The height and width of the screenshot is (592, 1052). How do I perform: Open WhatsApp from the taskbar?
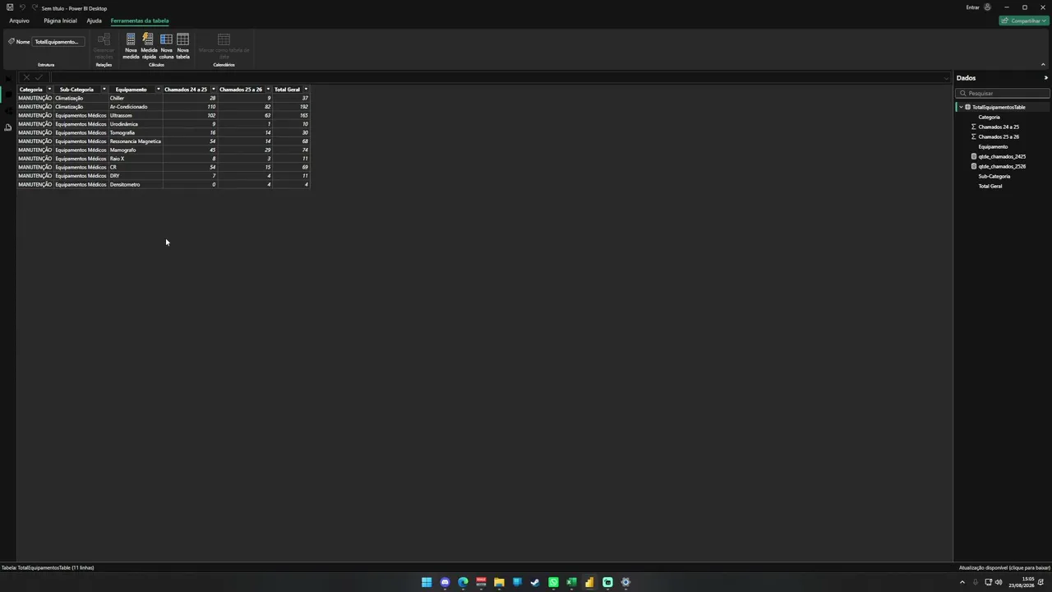[x=553, y=582]
